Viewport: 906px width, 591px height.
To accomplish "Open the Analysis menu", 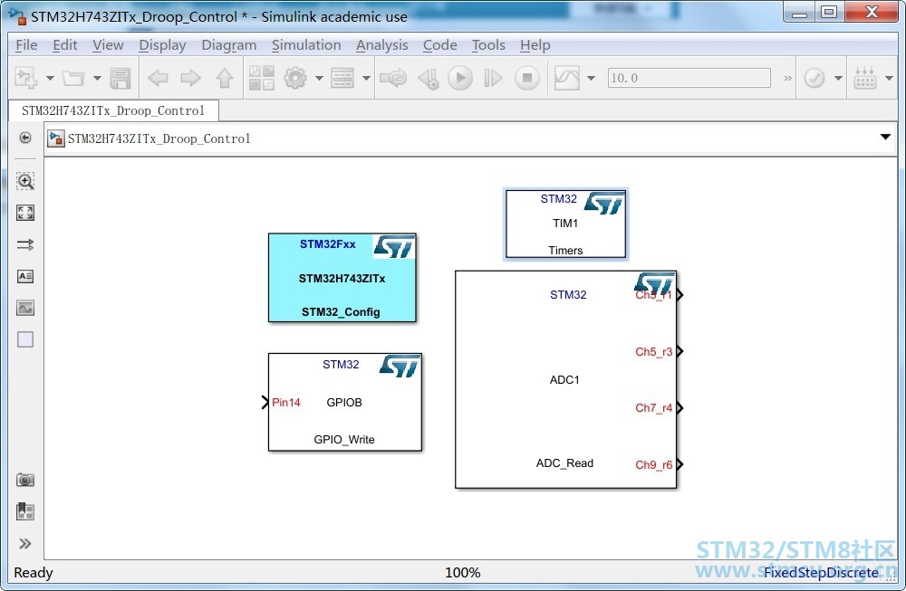I will click(x=382, y=45).
